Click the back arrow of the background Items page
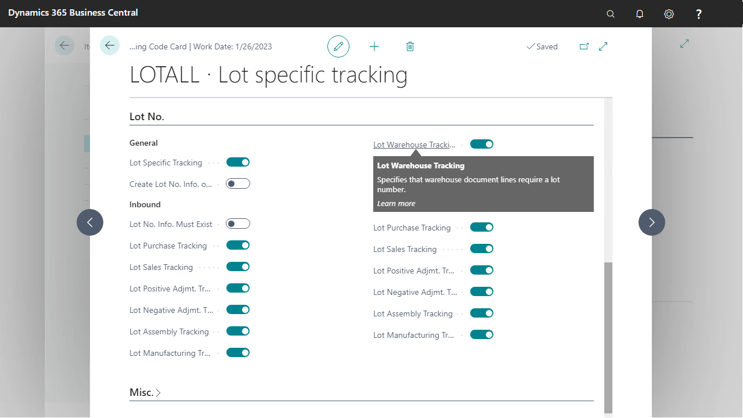 [x=64, y=45]
